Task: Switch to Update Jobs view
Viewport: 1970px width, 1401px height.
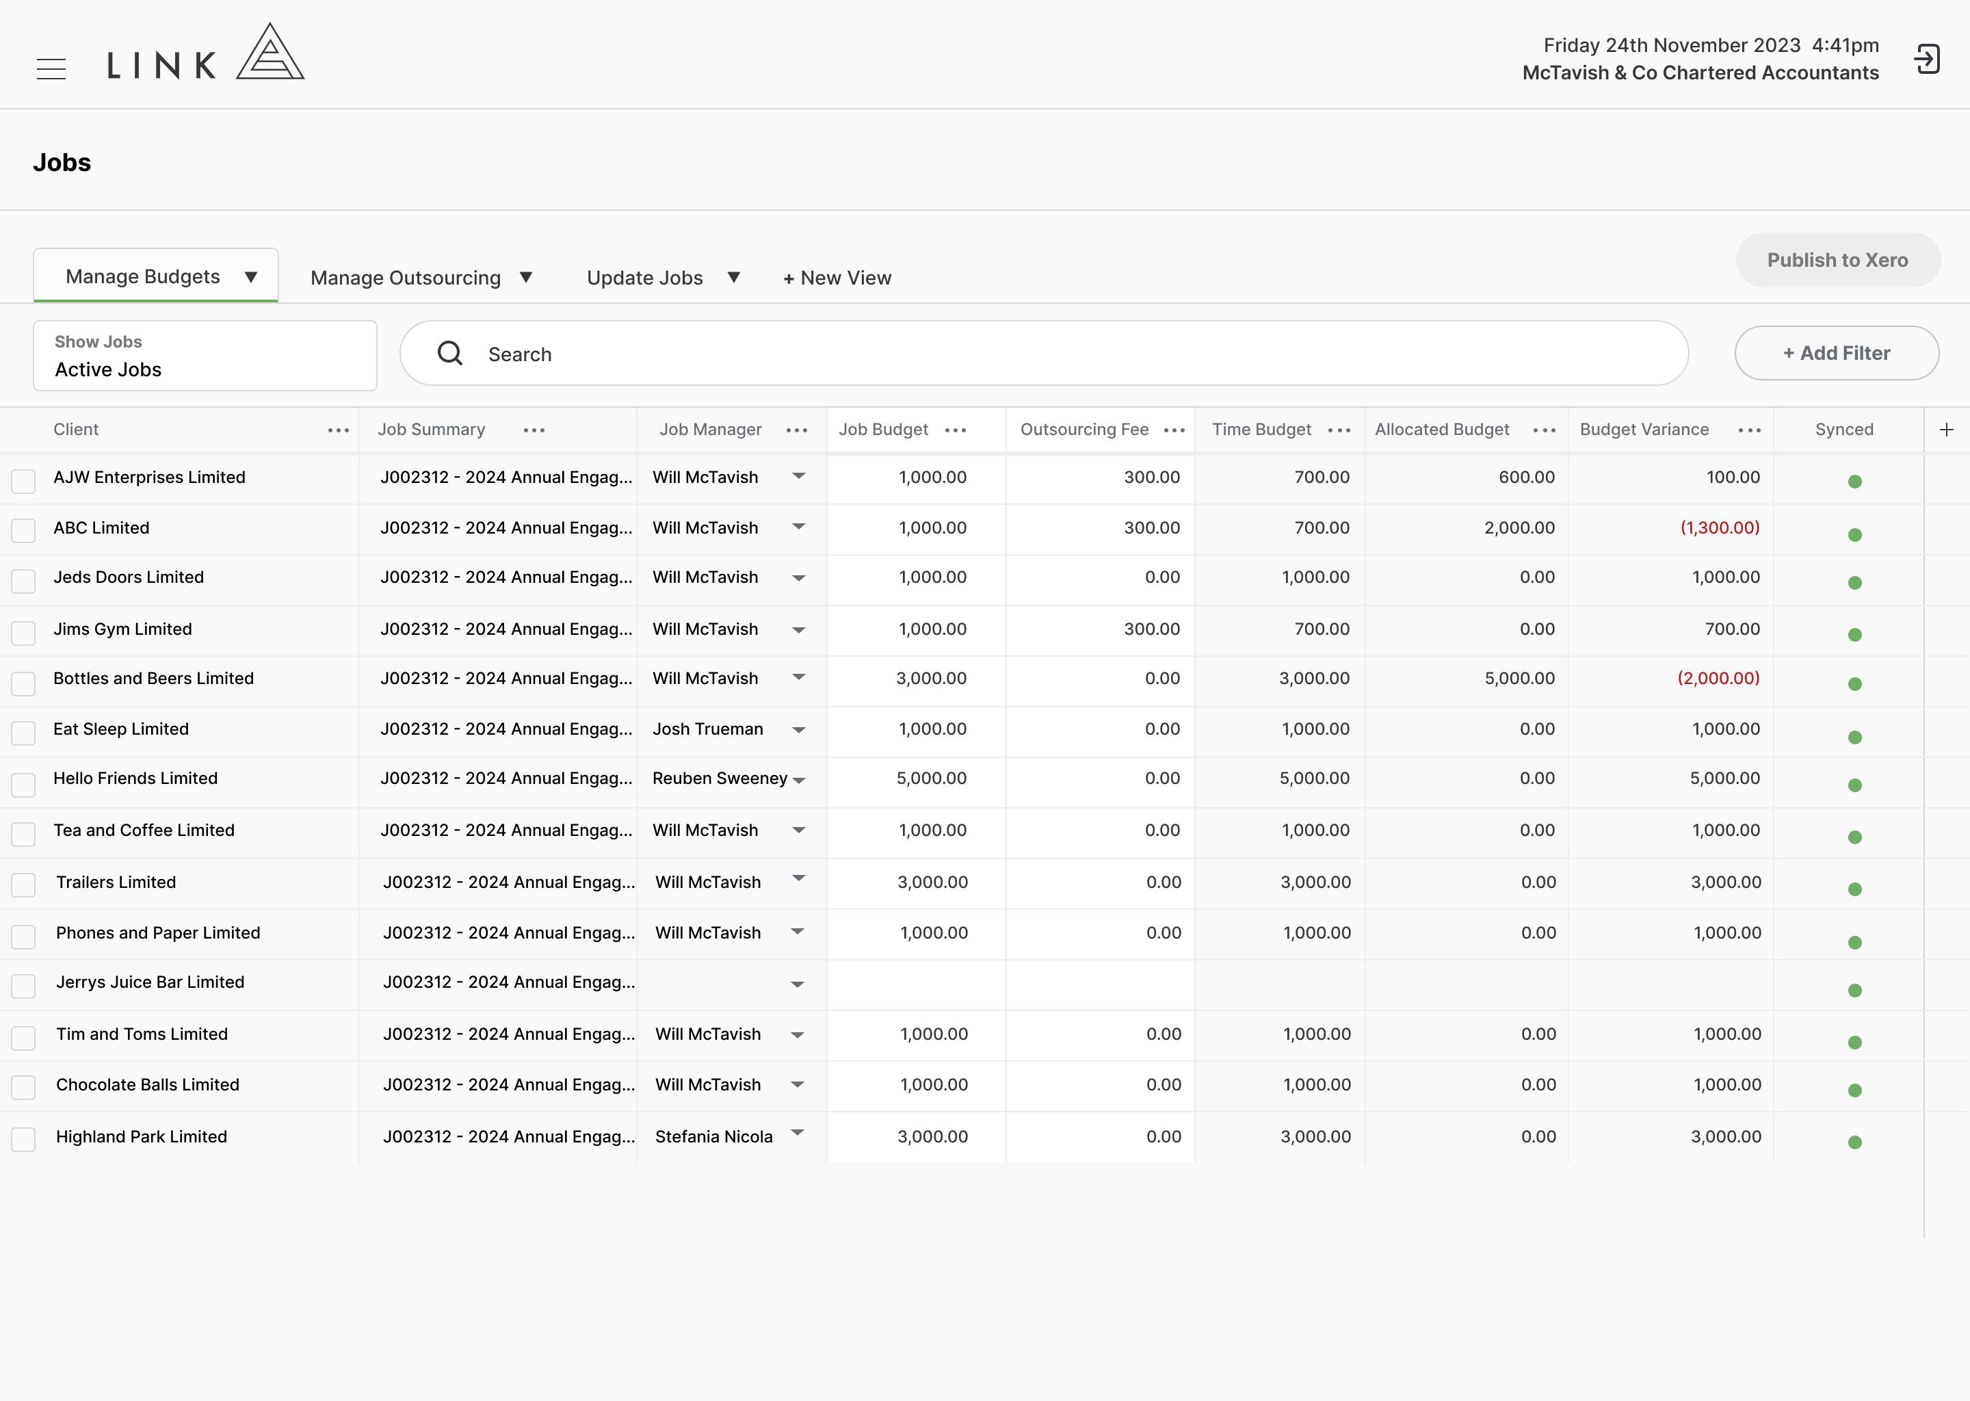Action: 644,278
